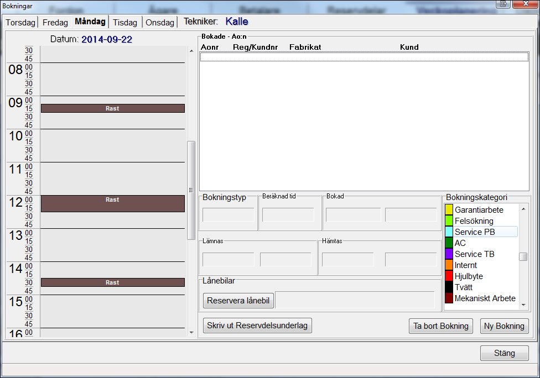This screenshot has width=540, height=378.
Task: Select dark red Mekaniskt Arbete swatch
Action: [449, 298]
